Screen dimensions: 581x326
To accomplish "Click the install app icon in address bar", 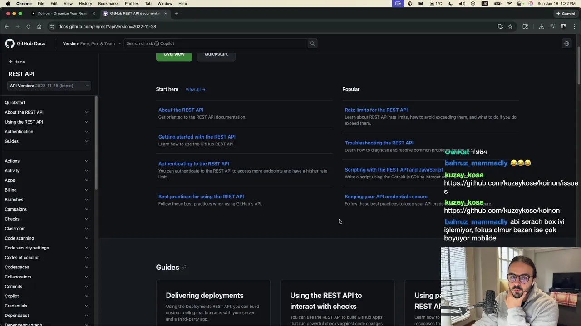I will click(500, 27).
